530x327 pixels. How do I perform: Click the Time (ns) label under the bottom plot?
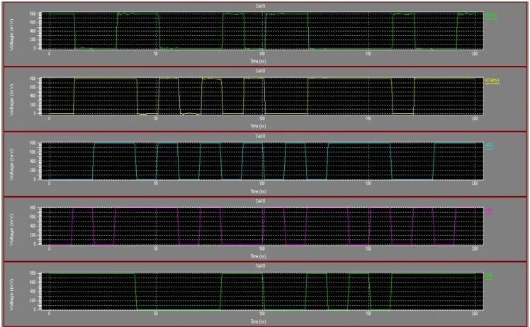pos(258,321)
